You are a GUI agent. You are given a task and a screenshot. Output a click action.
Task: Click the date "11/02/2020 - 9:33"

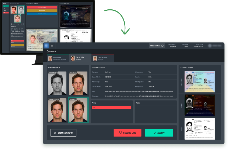pyautogui.click(x=198, y=47)
